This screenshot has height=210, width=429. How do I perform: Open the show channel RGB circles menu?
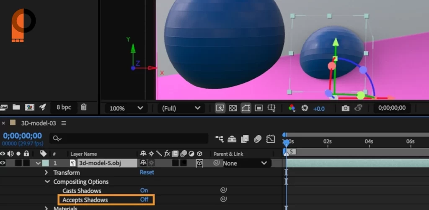point(292,108)
